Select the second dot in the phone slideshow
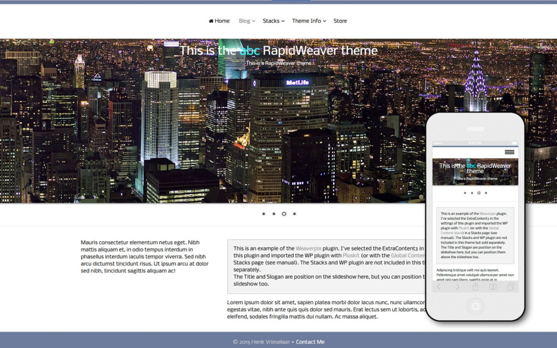The height and width of the screenshot is (348, 557). 472,193
